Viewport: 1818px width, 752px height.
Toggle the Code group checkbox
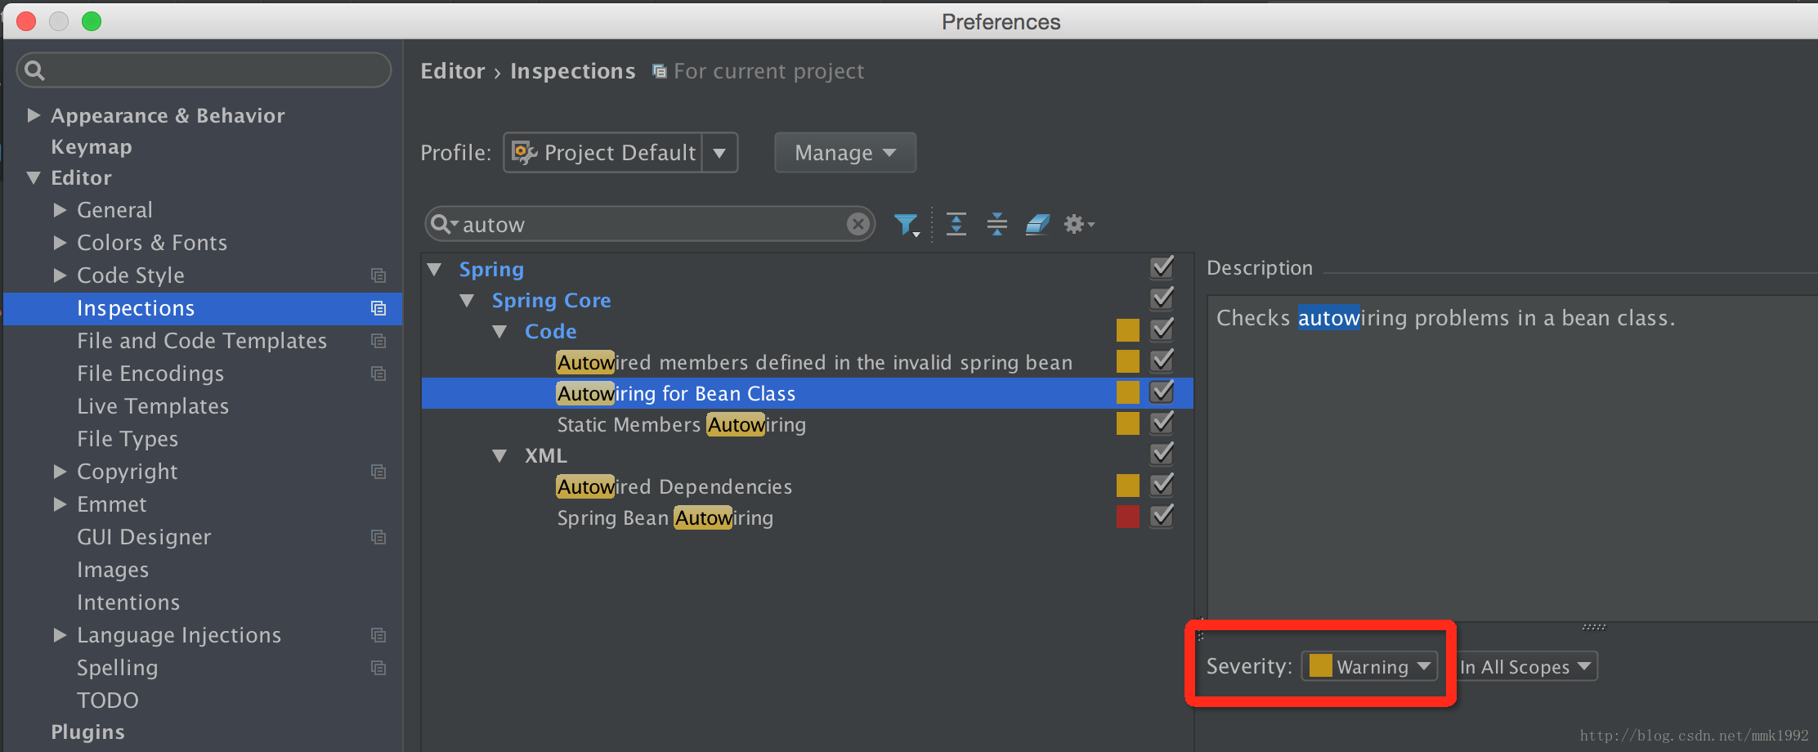[1162, 330]
